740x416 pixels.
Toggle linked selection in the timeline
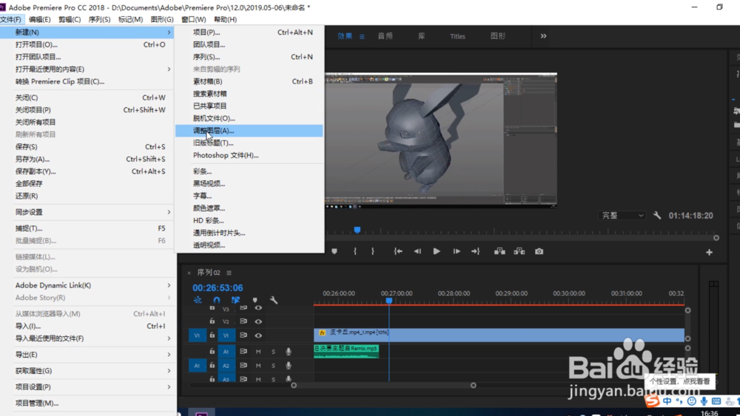tap(235, 300)
